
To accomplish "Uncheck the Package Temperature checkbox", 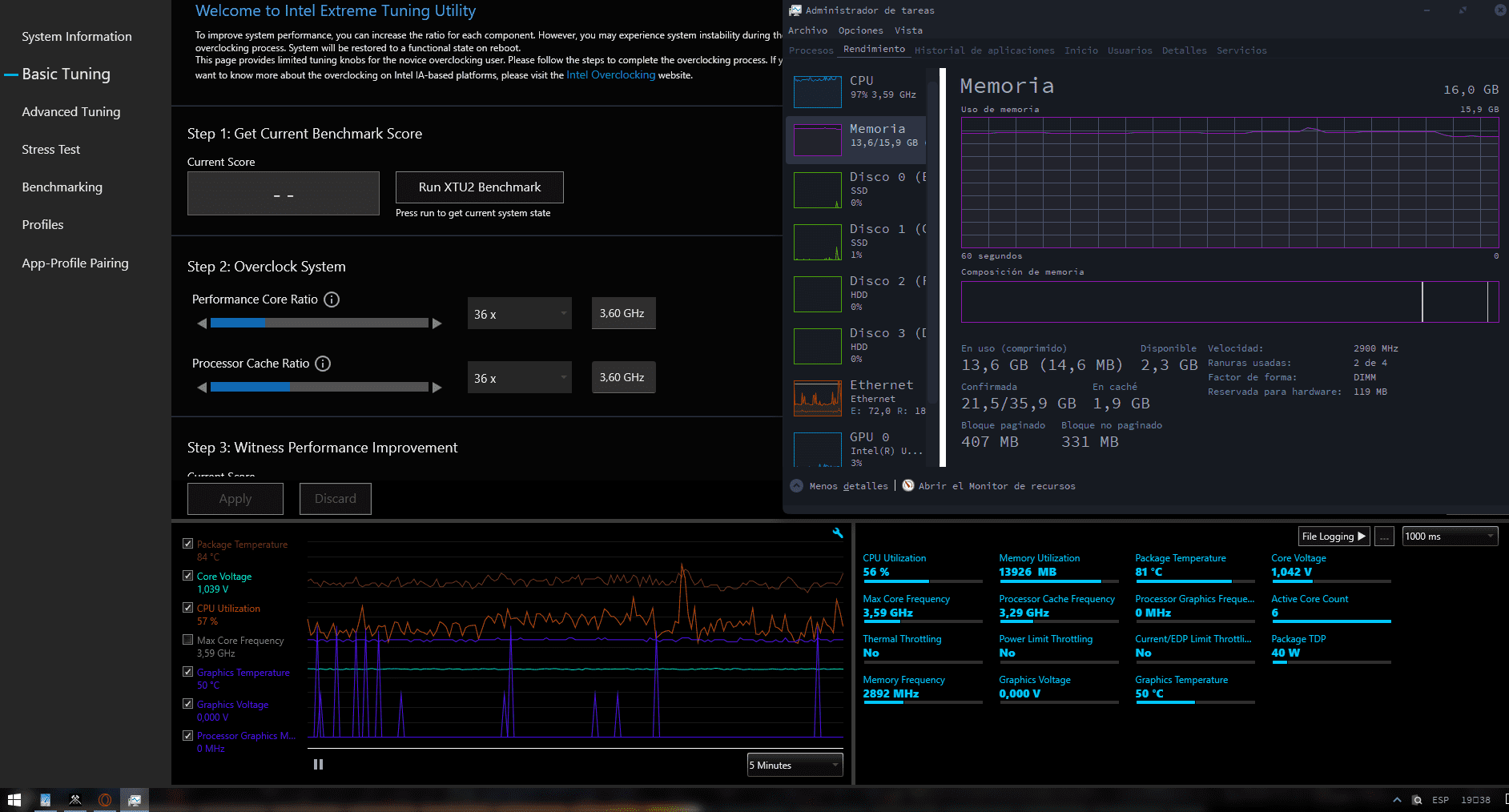I will [x=187, y=544].
